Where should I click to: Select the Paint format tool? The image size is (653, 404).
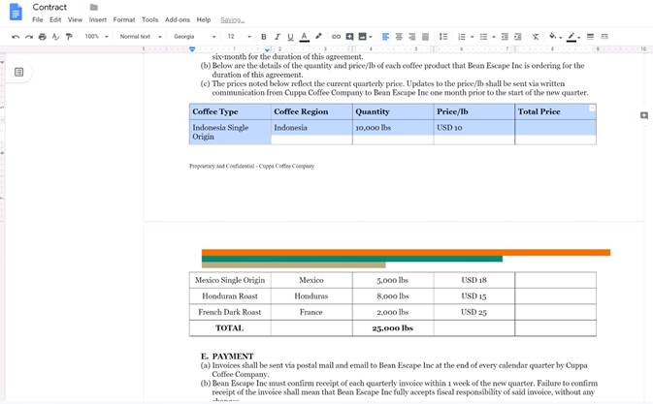[x=68, y=37]
